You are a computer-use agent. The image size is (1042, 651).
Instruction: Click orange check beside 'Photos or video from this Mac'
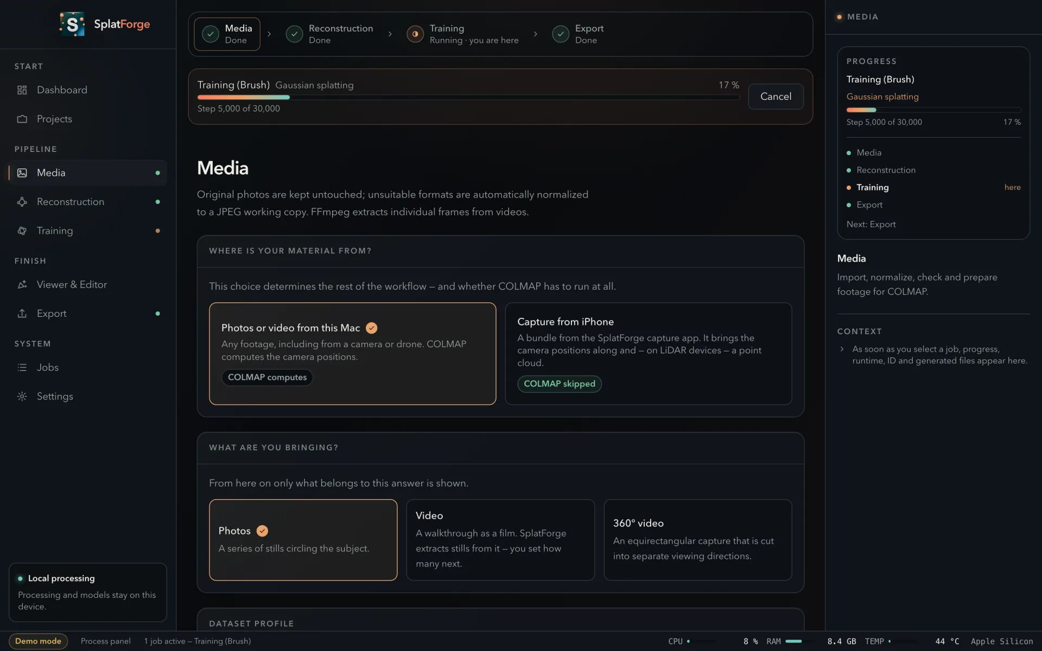tap(371, 328)
